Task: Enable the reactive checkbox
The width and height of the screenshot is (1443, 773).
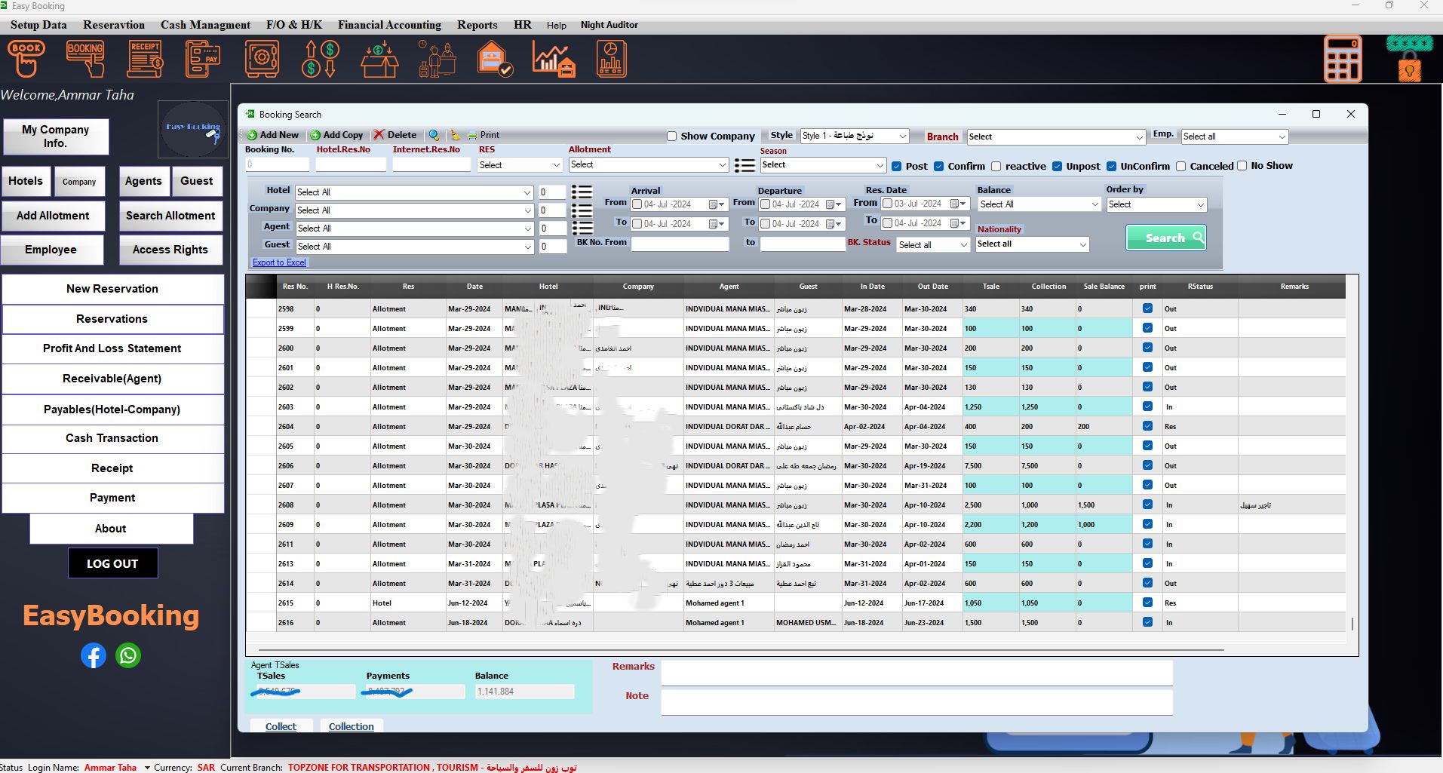Action: click(996, 167)
